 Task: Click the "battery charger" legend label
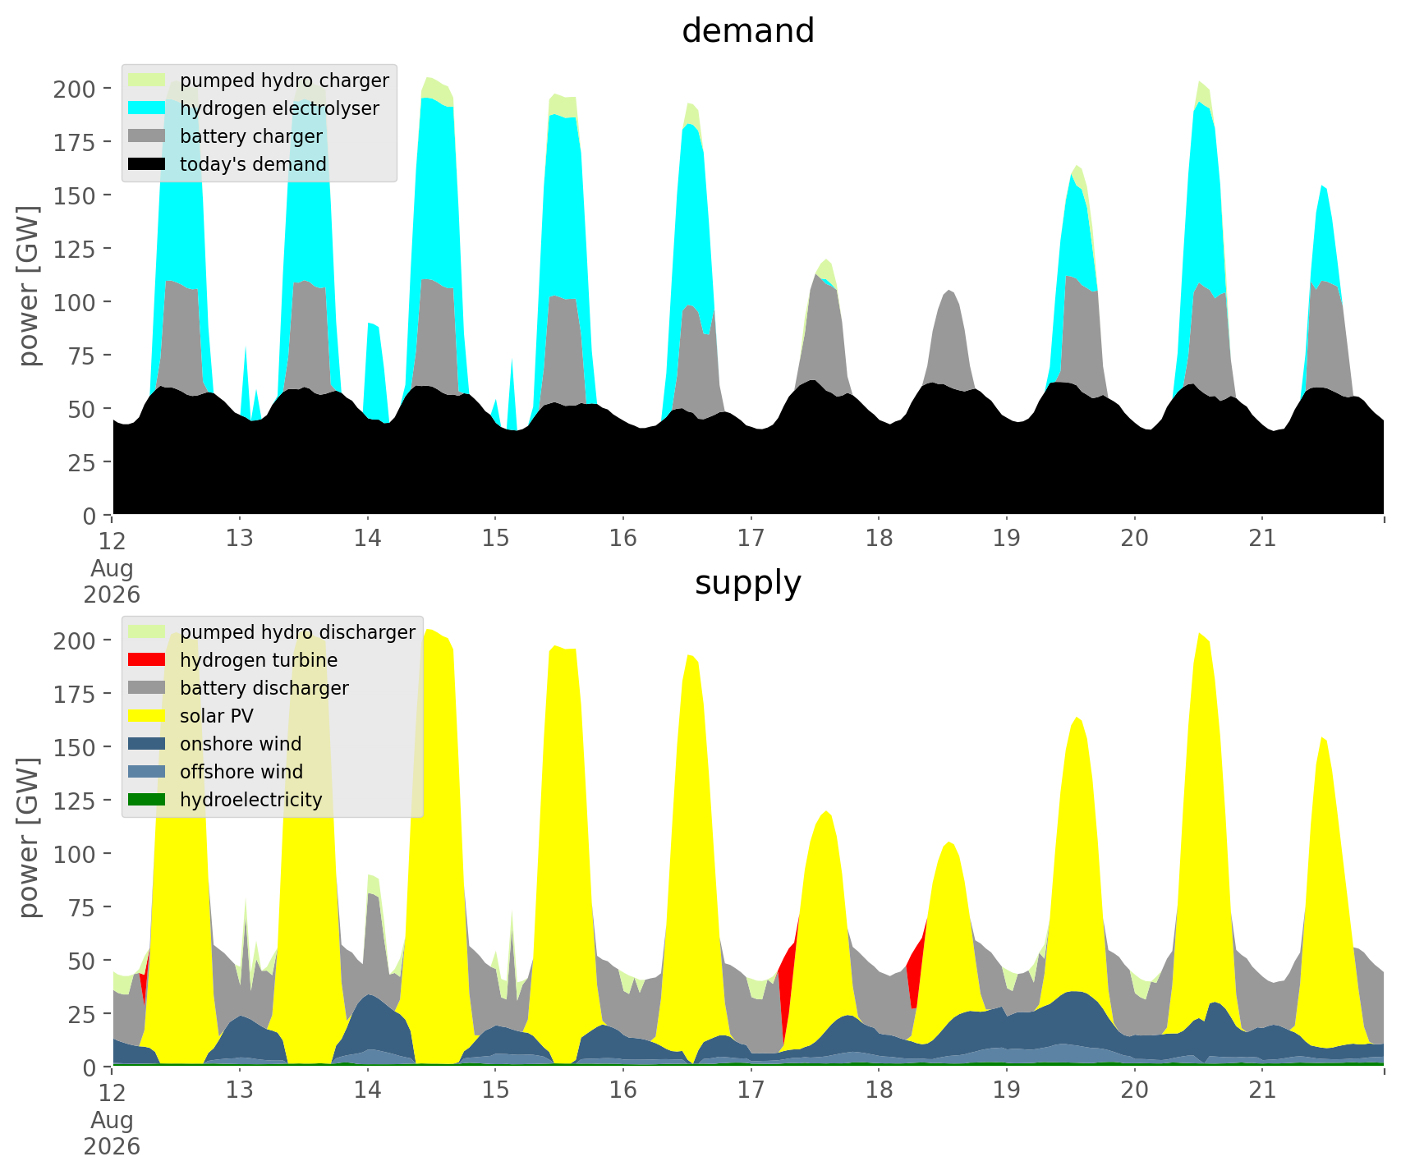click(x=251, y=137)
